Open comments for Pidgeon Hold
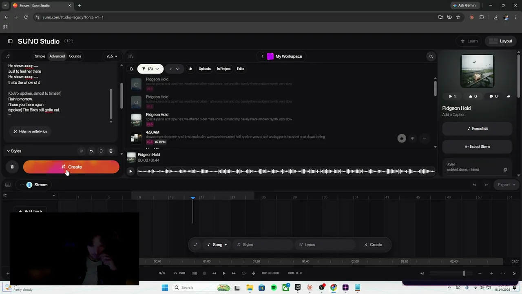Viewport: 522px width, 294px height. click(493, 96)
